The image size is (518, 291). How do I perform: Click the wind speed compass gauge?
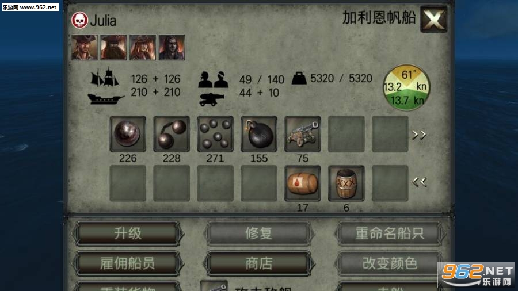(406, 87)
